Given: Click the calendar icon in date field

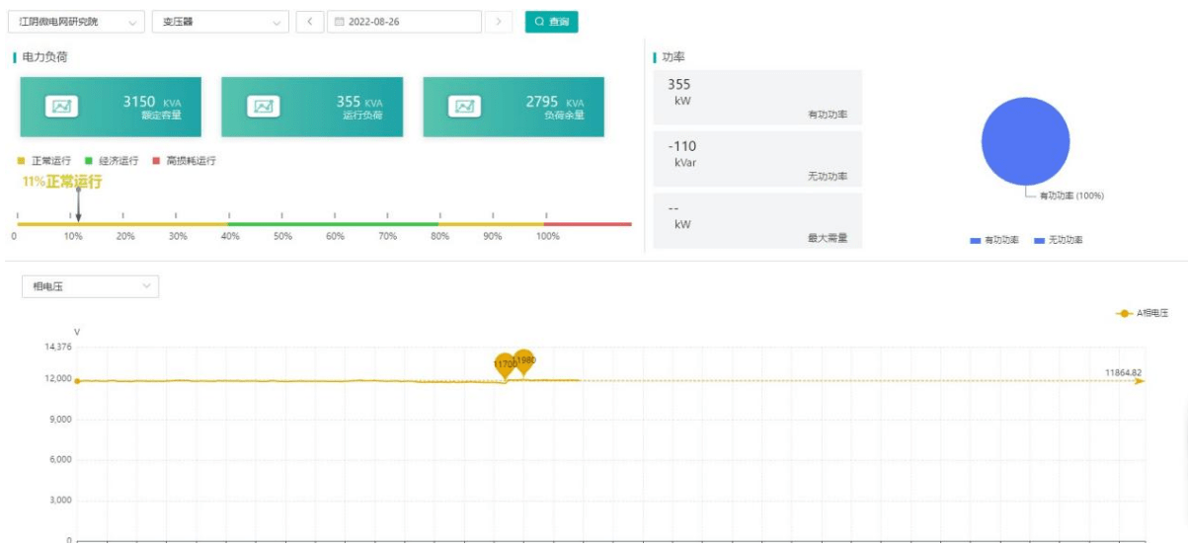Looking at the screenshot, I should point(340,22).
